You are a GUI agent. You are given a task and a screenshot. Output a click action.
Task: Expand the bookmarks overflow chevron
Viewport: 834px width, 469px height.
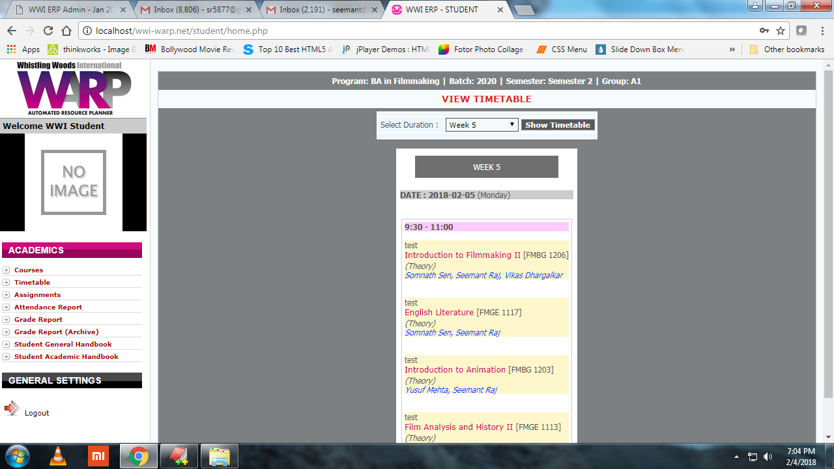click(x=732, y=49)
